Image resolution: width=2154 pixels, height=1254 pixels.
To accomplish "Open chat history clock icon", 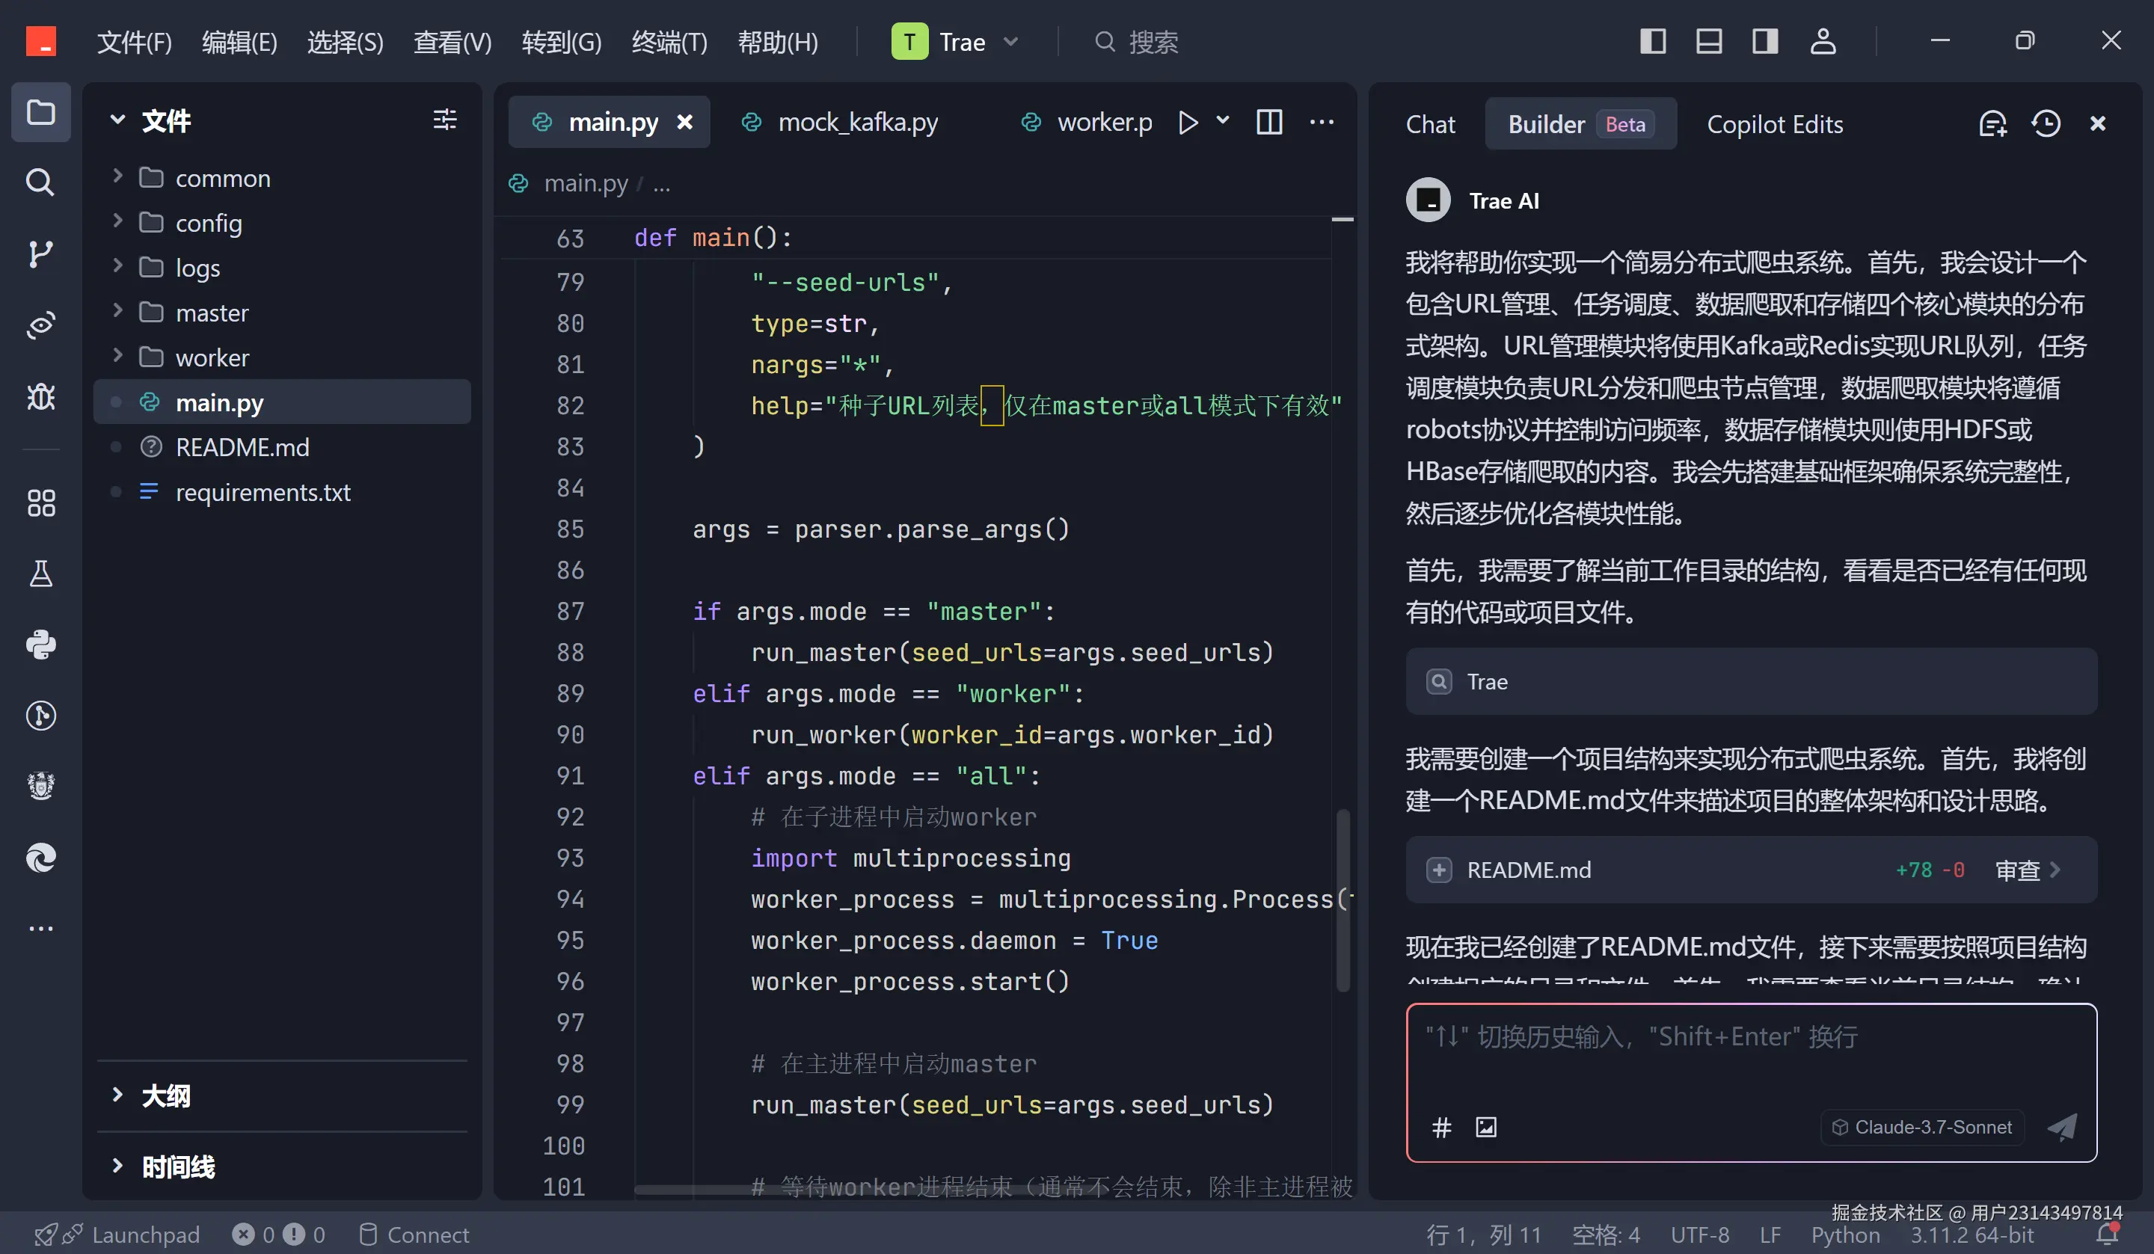I will 2046,124.
